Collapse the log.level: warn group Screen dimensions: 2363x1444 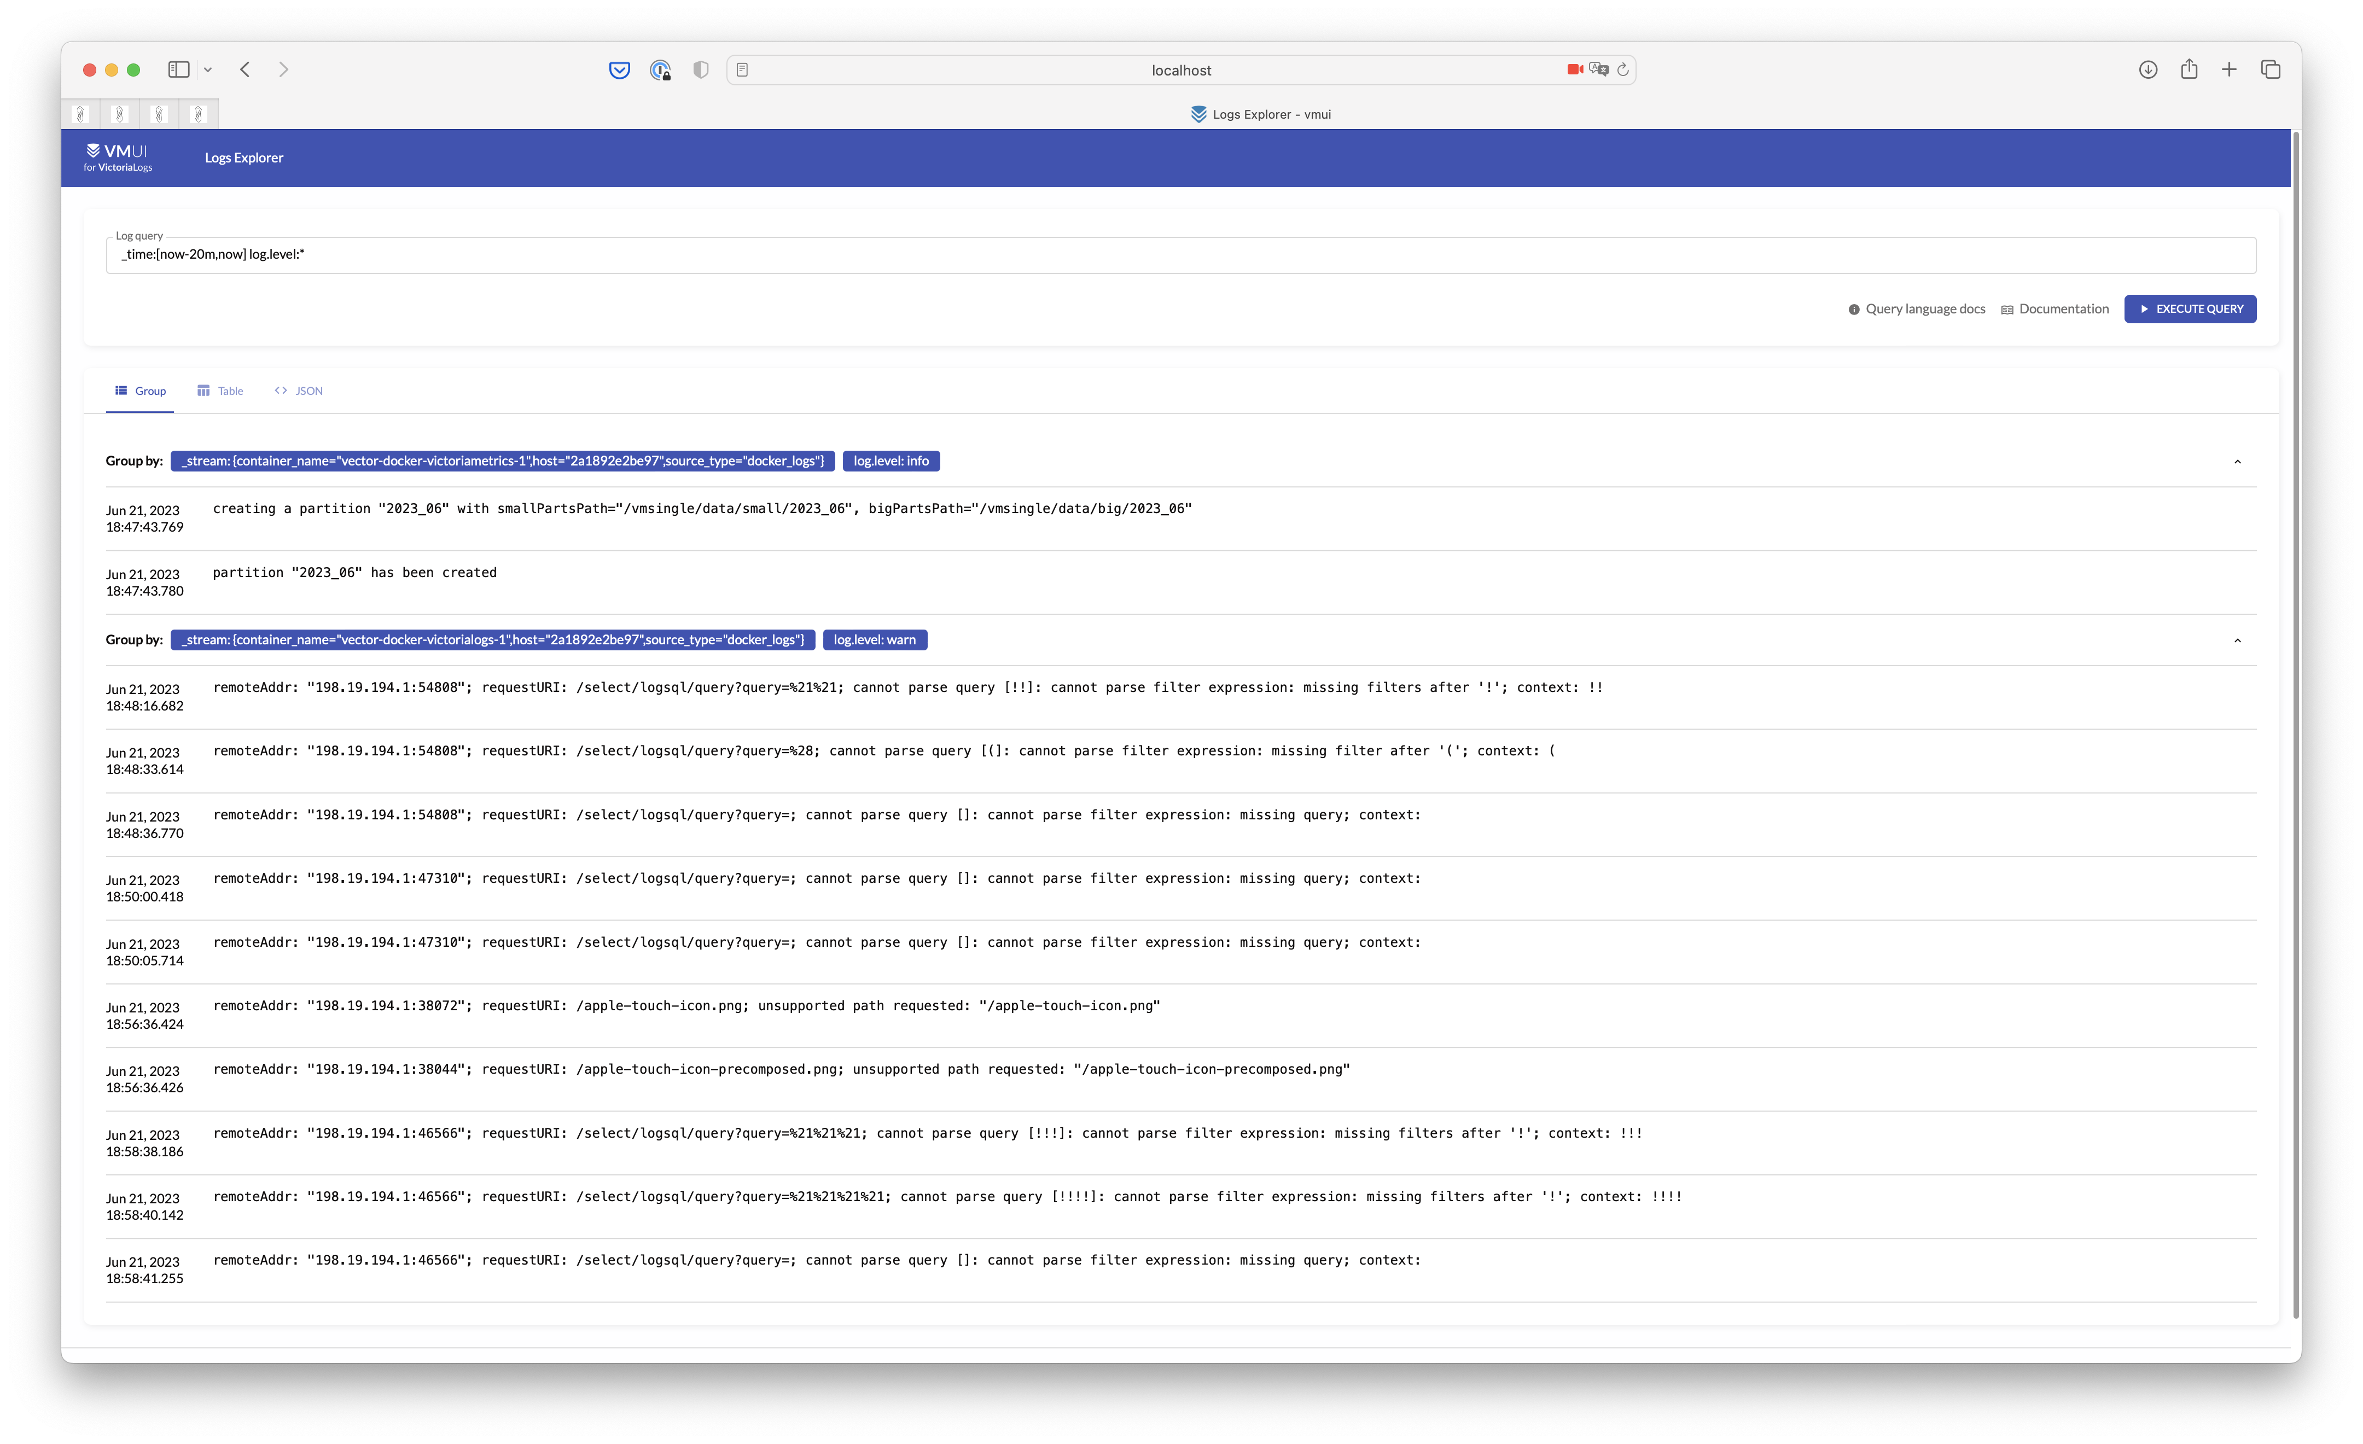[x=2237, y=639]
